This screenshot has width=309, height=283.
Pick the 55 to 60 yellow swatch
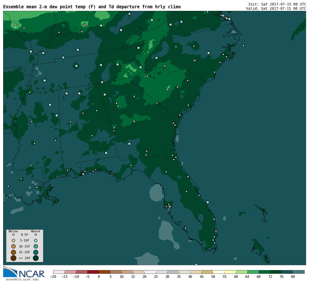click(230, 272)
